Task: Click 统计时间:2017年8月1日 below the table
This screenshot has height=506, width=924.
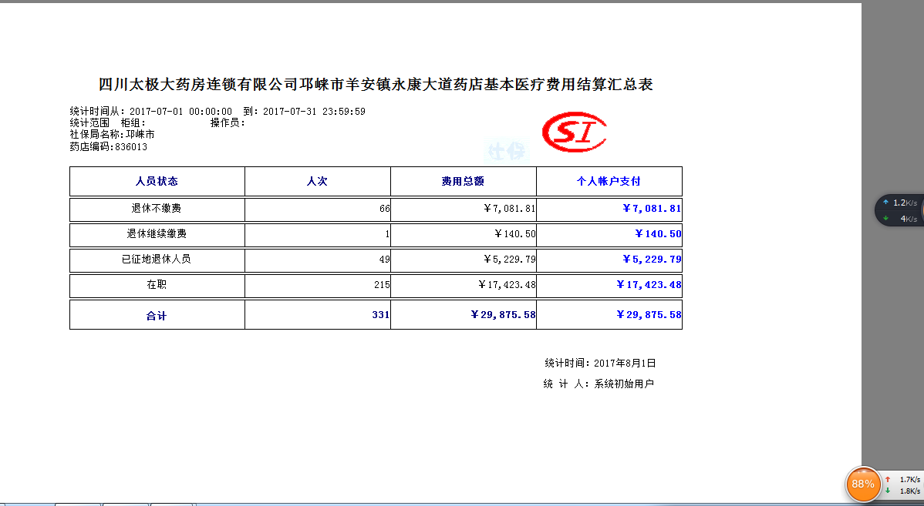Action: coord(600,363)
